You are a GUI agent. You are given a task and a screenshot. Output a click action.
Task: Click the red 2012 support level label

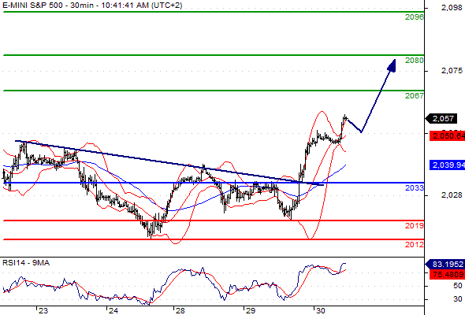click(x=415, y=245)
